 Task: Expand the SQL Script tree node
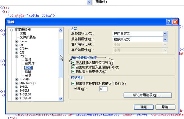pyautogui.click(x=17, y=83)
